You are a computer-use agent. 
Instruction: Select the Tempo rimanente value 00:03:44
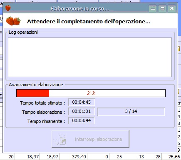82,120
